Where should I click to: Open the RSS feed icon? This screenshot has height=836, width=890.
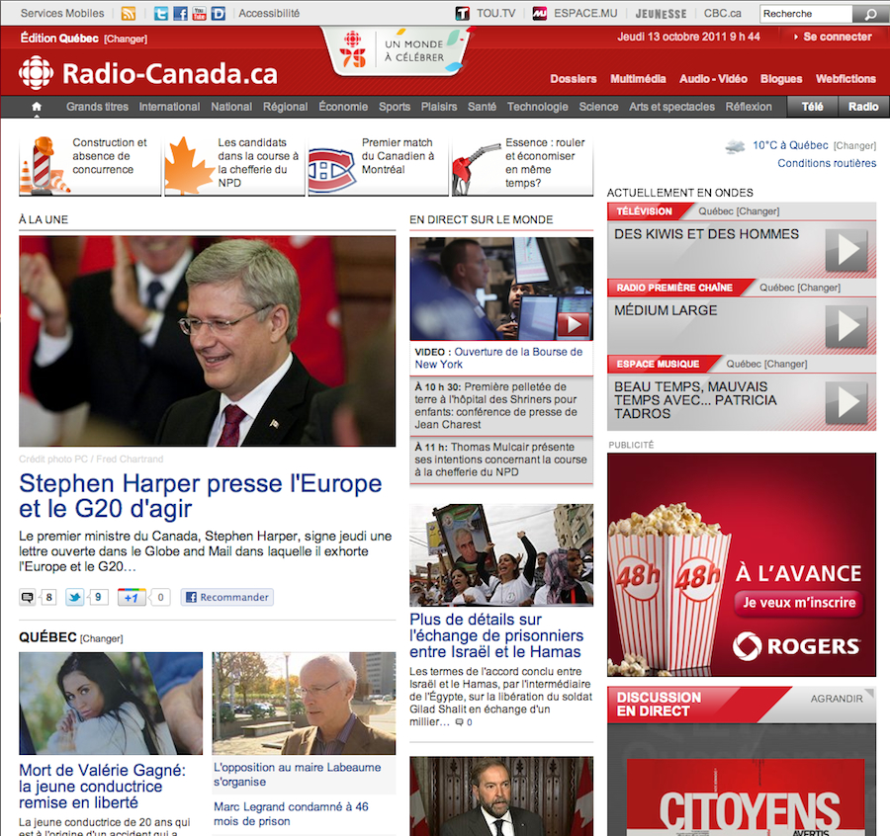point(129,13)
